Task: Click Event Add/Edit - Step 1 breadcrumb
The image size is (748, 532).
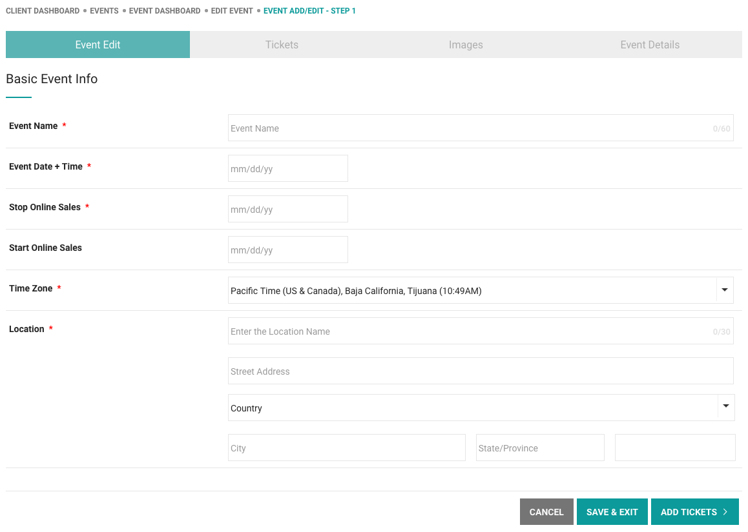Action: (309, 10)
